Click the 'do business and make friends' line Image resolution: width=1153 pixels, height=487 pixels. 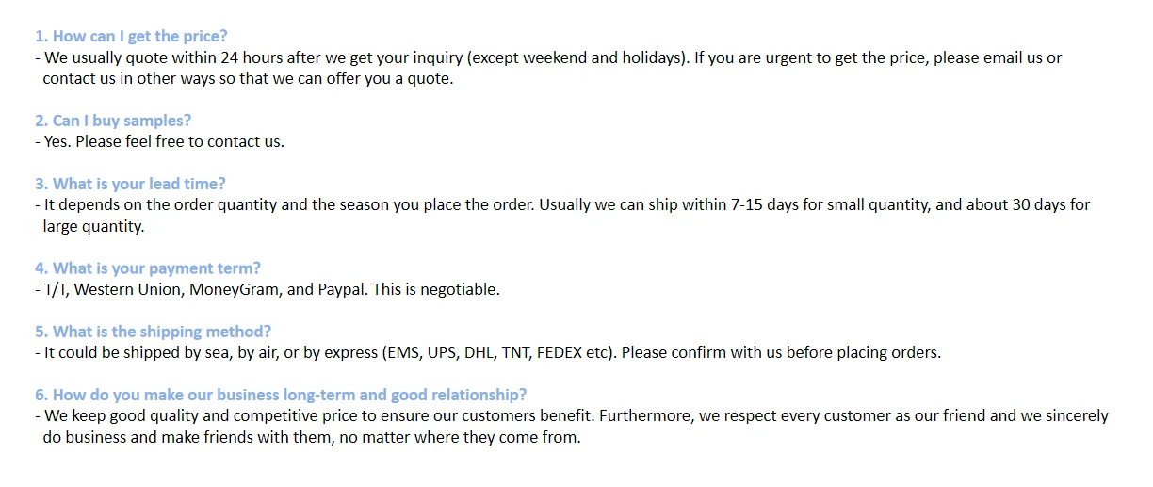tap(311, 438)
